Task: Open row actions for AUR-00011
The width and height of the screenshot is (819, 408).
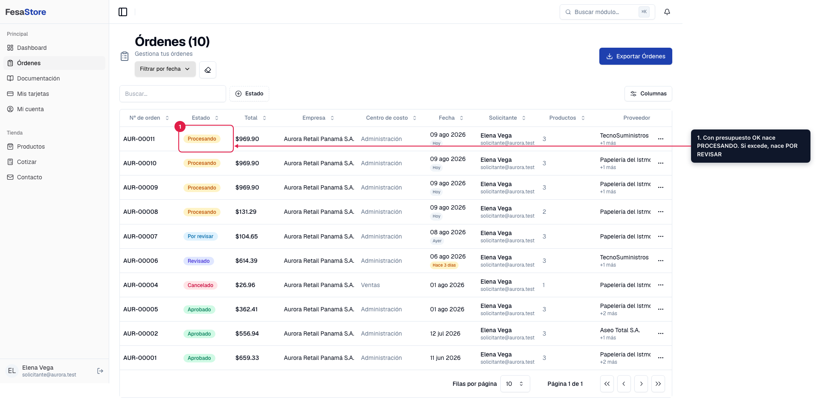Action: [661, 139]
